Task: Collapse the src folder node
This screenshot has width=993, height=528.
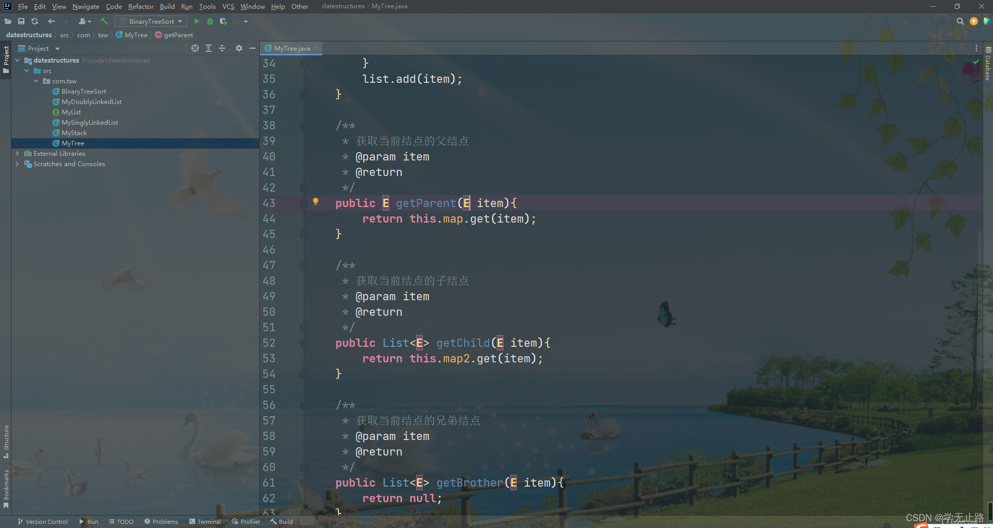Action: click(x=27, y=71)
